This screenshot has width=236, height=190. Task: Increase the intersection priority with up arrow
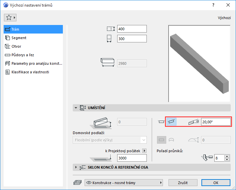[227, 156]
